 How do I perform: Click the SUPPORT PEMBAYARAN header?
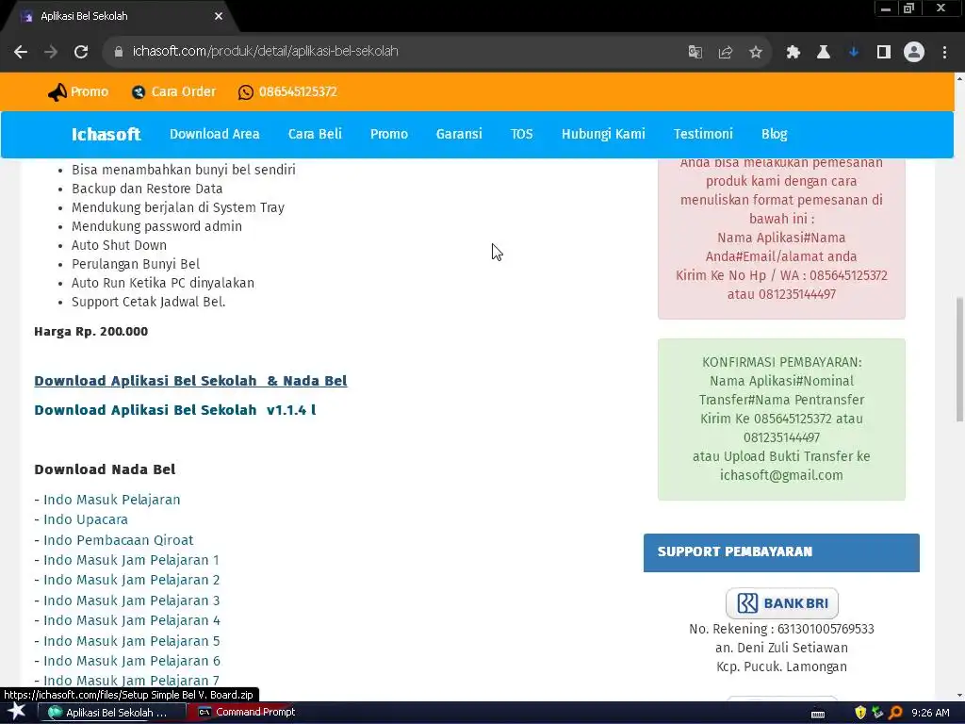pyautogui.click(x=781, y=552)
